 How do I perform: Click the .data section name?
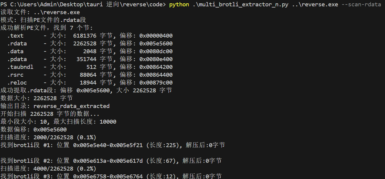coord(15,51)
